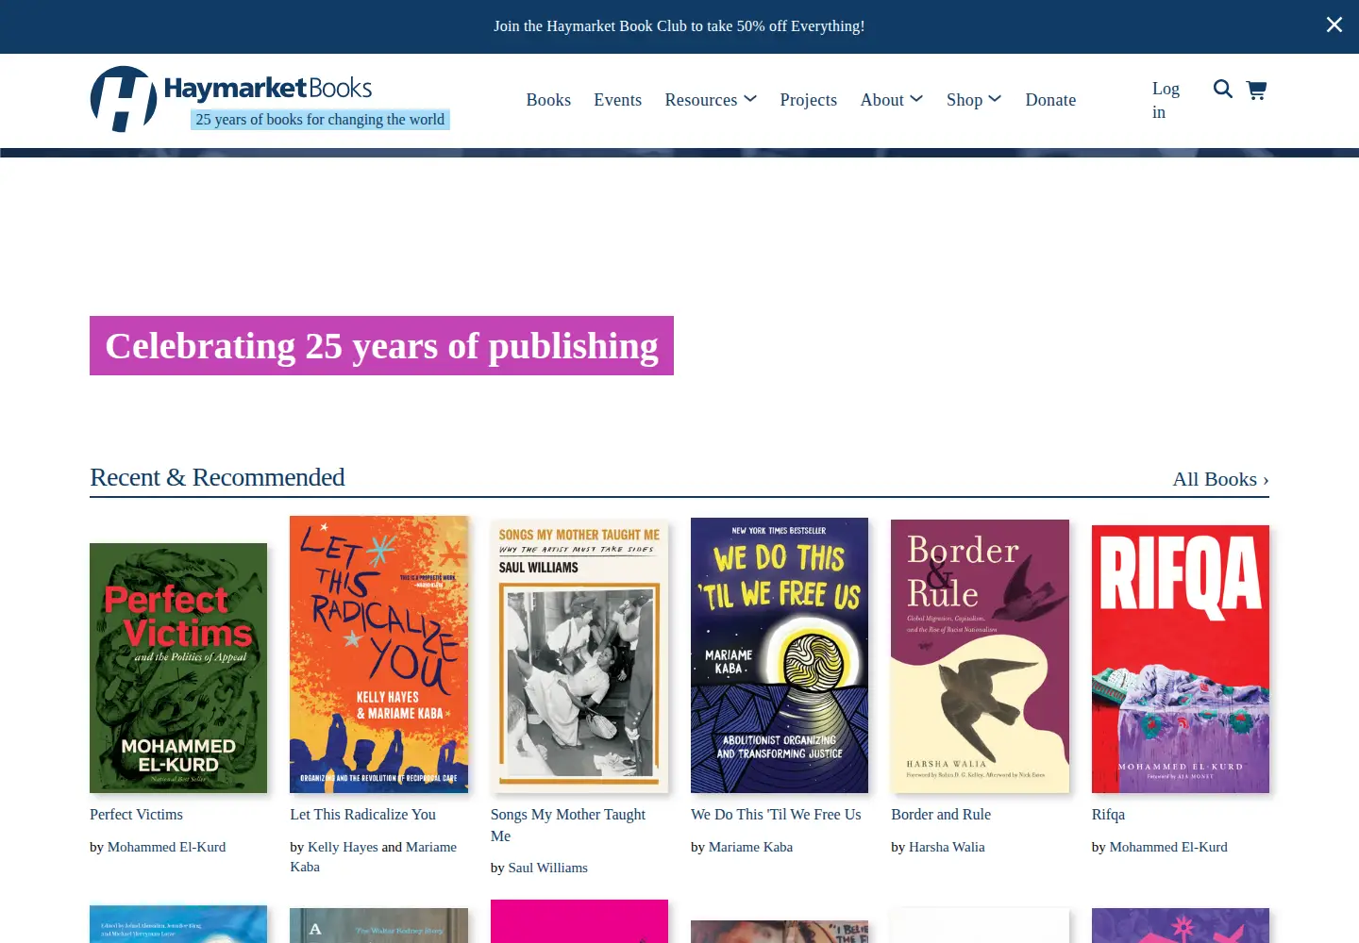Dismiss the Book Club promo banner
Viewport: 1359px width, 943px height.
coord(1334,25)
